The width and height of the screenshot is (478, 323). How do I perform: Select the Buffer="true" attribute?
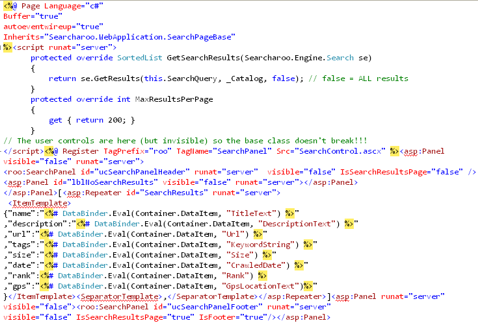[33, 16]
